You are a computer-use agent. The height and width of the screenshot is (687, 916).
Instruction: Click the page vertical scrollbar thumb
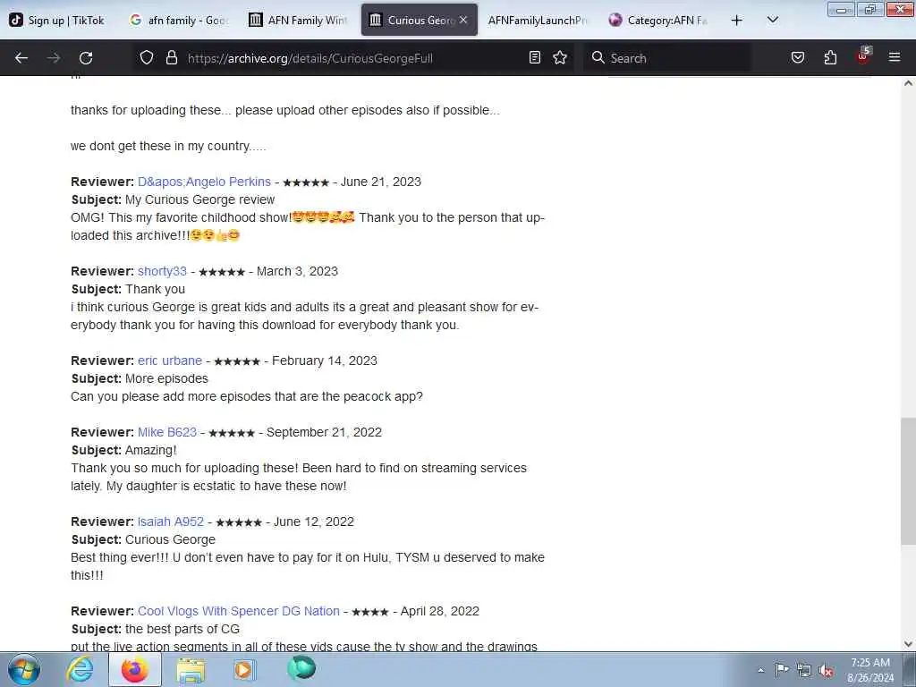click(908, 481)
